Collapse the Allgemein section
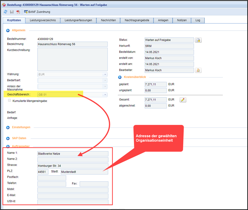This screenshot has height=210, width=248. (8, 30)
